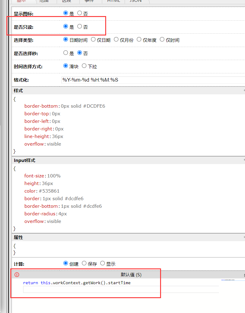
Task: Collapse the 样式 section arrow
Action: click(244, 91)
